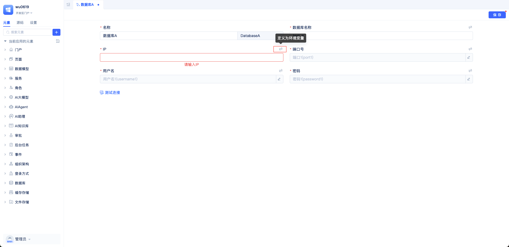The height and width of the screenshot is (247, 509).
Task: Click the 数据库名称 environment variable swap icon
Action: pyautogui.click(x=470, y=27)
